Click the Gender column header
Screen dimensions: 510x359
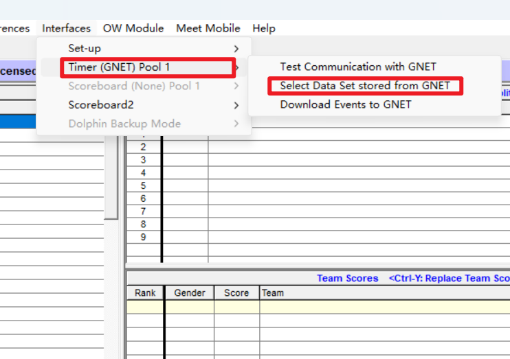[189, 293]
